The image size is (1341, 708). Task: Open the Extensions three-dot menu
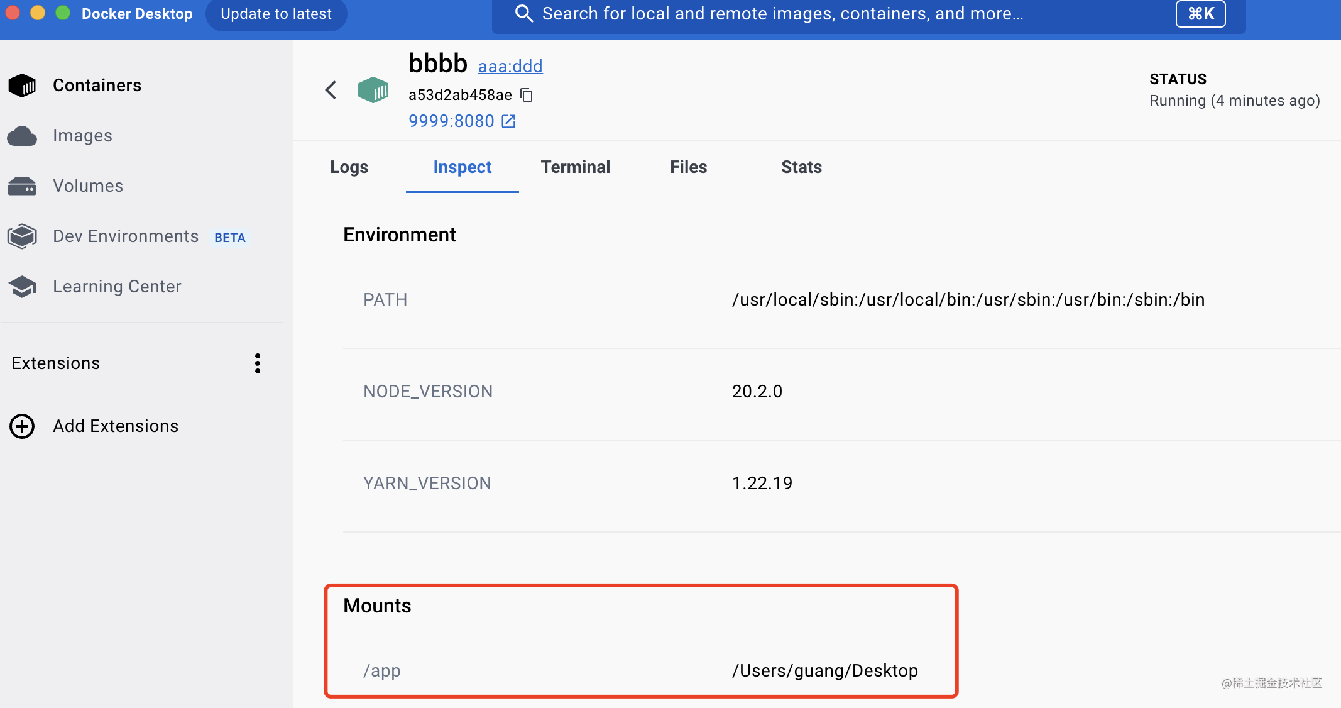click(258, 363)
